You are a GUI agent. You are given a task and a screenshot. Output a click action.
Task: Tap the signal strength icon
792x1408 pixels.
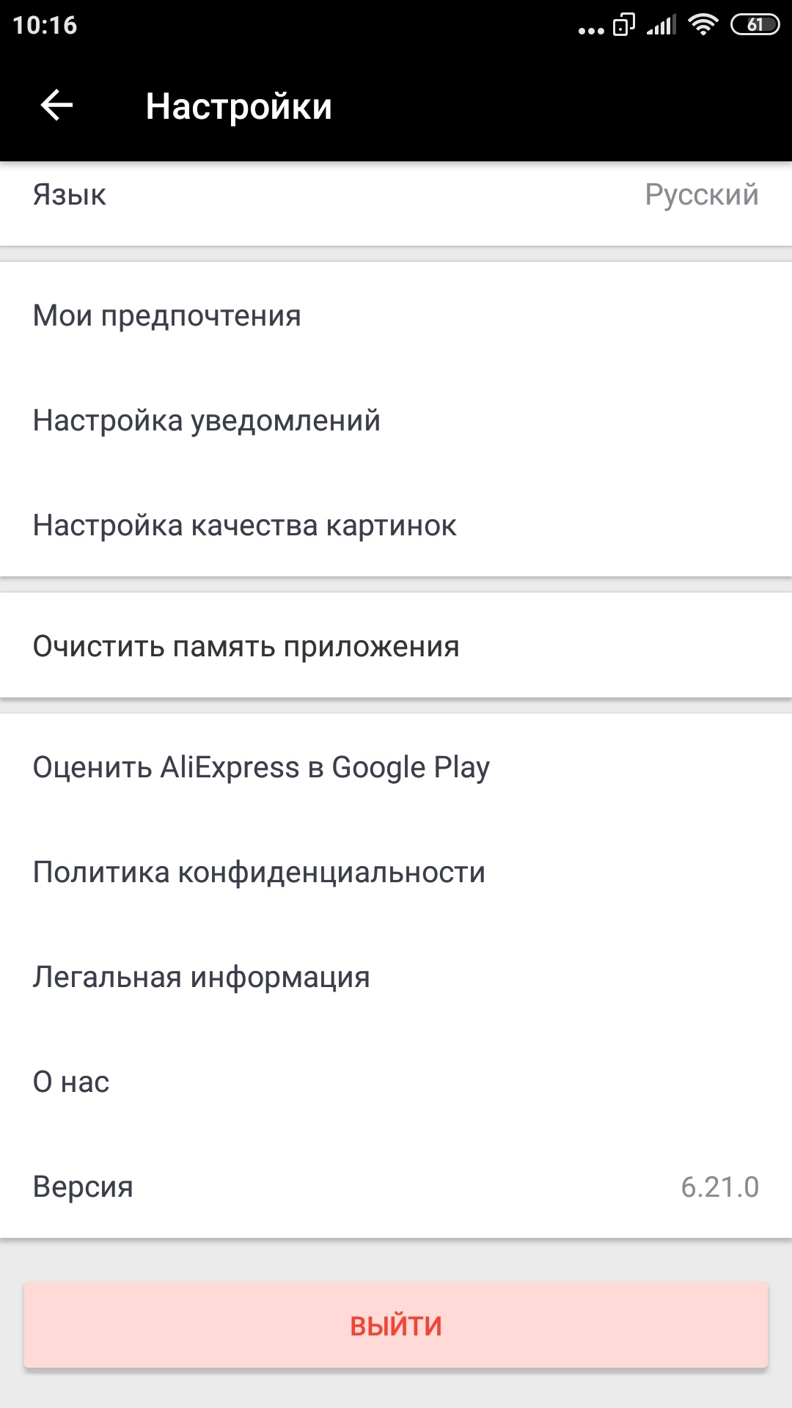pyautogui.click(x=661, y=26)
